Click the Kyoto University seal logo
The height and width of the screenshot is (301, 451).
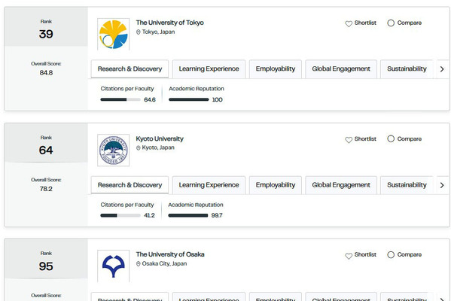click(114, 150)
